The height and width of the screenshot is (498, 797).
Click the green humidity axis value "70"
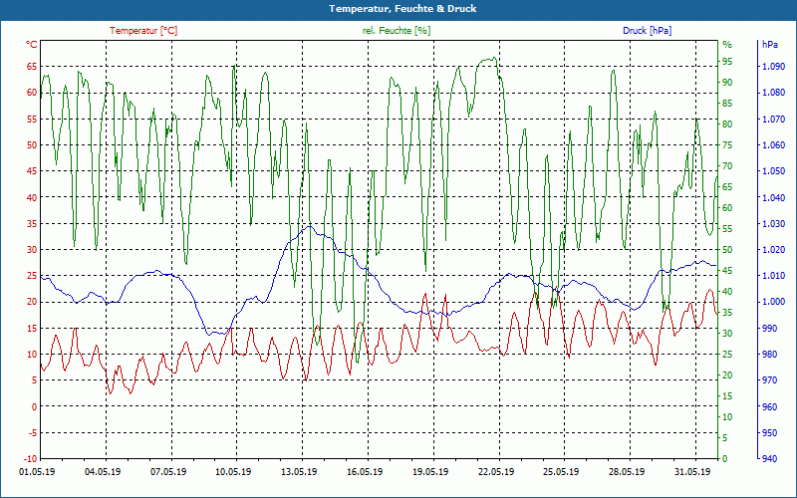tap(727, 165)
